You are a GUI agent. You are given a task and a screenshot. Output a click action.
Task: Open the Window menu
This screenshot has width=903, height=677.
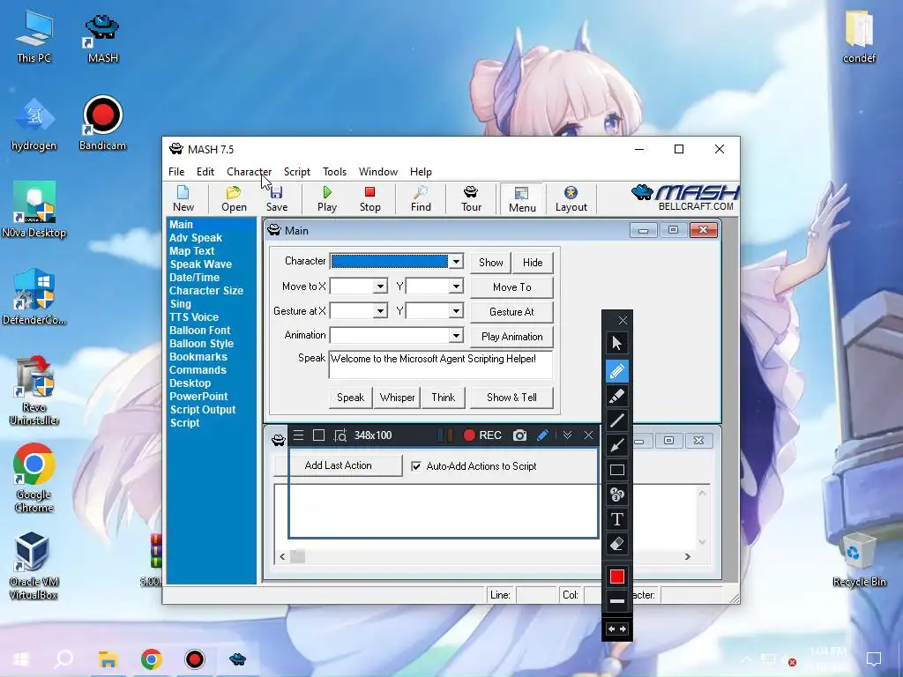click(377, 172)
